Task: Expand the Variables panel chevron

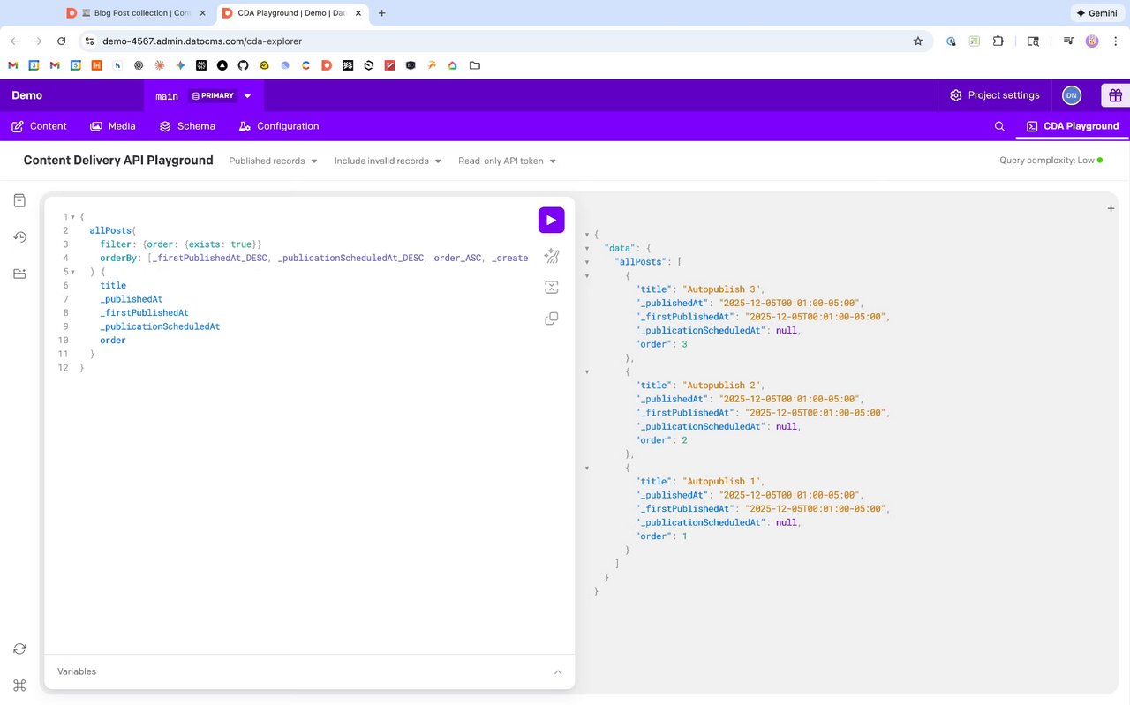Action: click(558, 672)
